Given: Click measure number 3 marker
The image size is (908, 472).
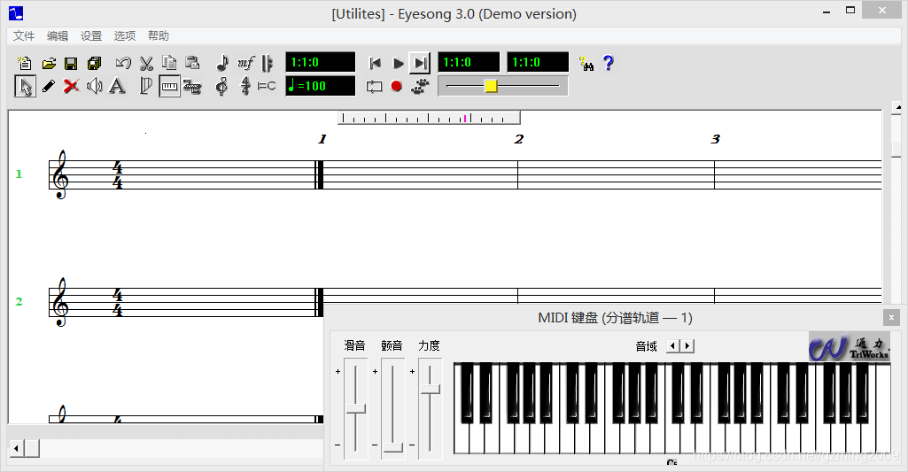Looking at the screenshot, I should [715, 139].
